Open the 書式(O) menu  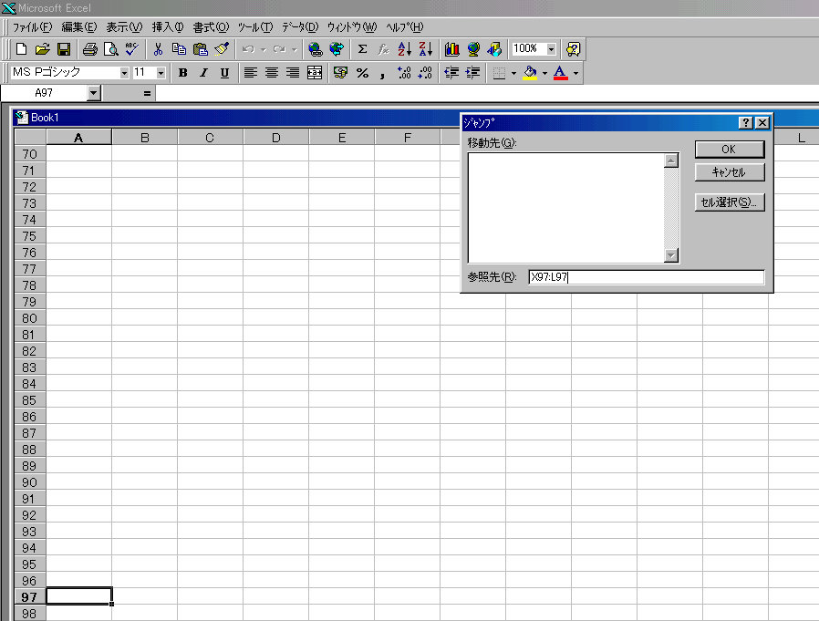(211, 27)
